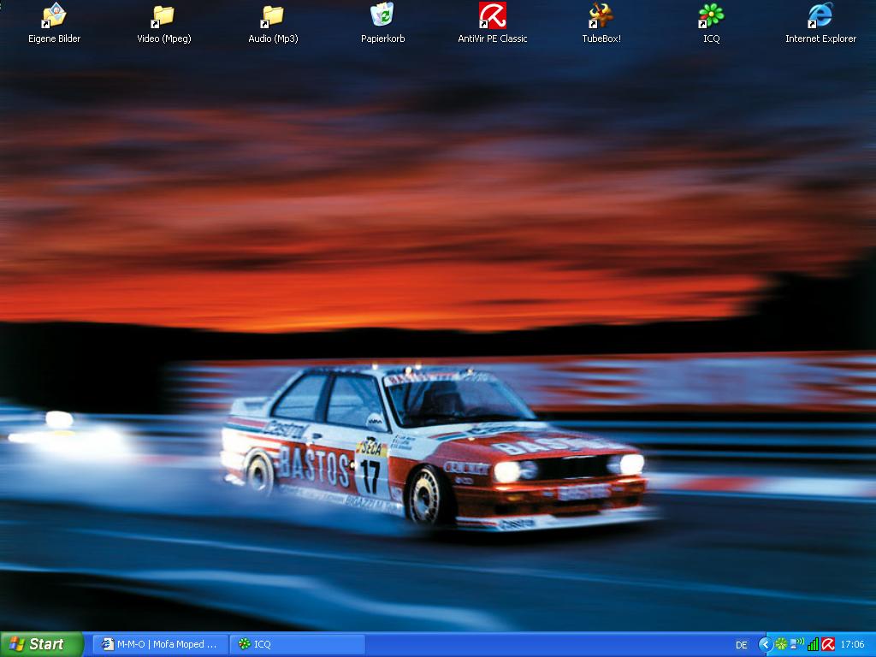Click empty area of the taskbar
The height and width of the screenshot is (657, 876).
tap(547, 644)
